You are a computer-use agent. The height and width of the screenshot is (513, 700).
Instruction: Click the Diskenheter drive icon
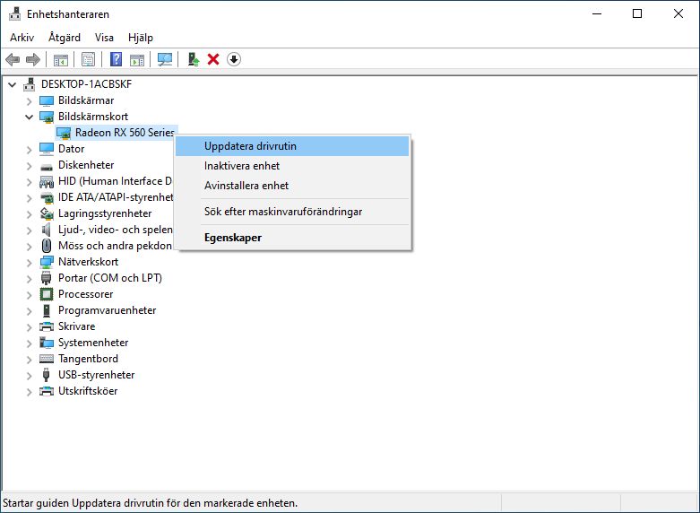click(47, 166)
